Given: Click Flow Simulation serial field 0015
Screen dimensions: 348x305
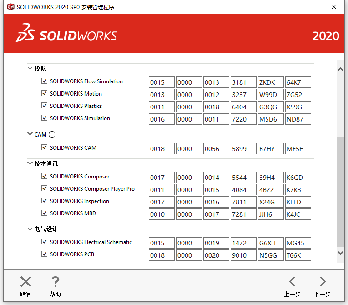Looking at the screenshot, I should click(x=161, y=82).
